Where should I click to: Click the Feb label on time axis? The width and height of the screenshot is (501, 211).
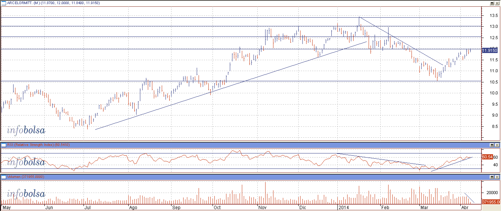pyautogui.click(x=385, y=207)
